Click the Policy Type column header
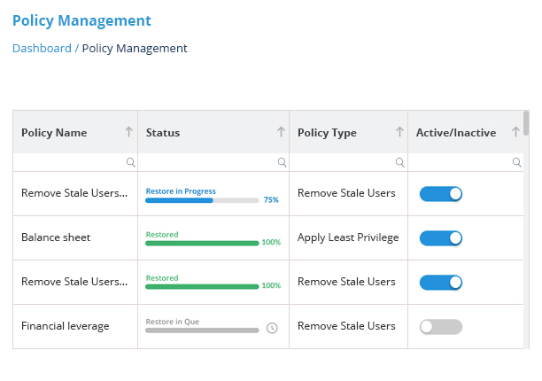Image resolution: width=542 pixels, height=381 pixels. (x=348, y=132)
